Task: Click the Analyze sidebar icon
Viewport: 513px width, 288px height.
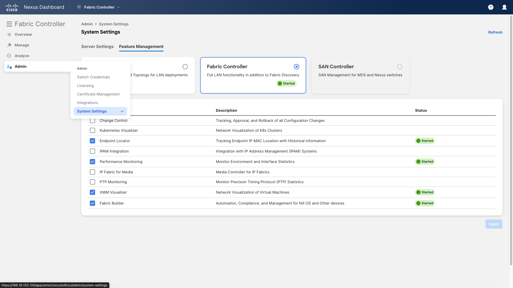Action: point(9,56)
